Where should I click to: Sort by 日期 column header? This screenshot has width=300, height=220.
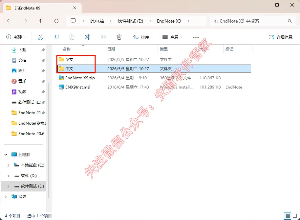(111, 49)
